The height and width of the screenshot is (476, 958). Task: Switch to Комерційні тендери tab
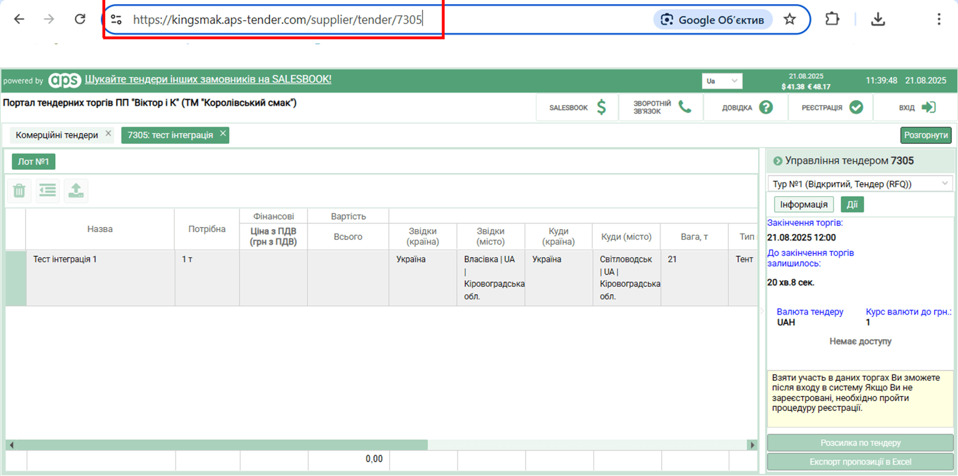click(x=57, y=135)
